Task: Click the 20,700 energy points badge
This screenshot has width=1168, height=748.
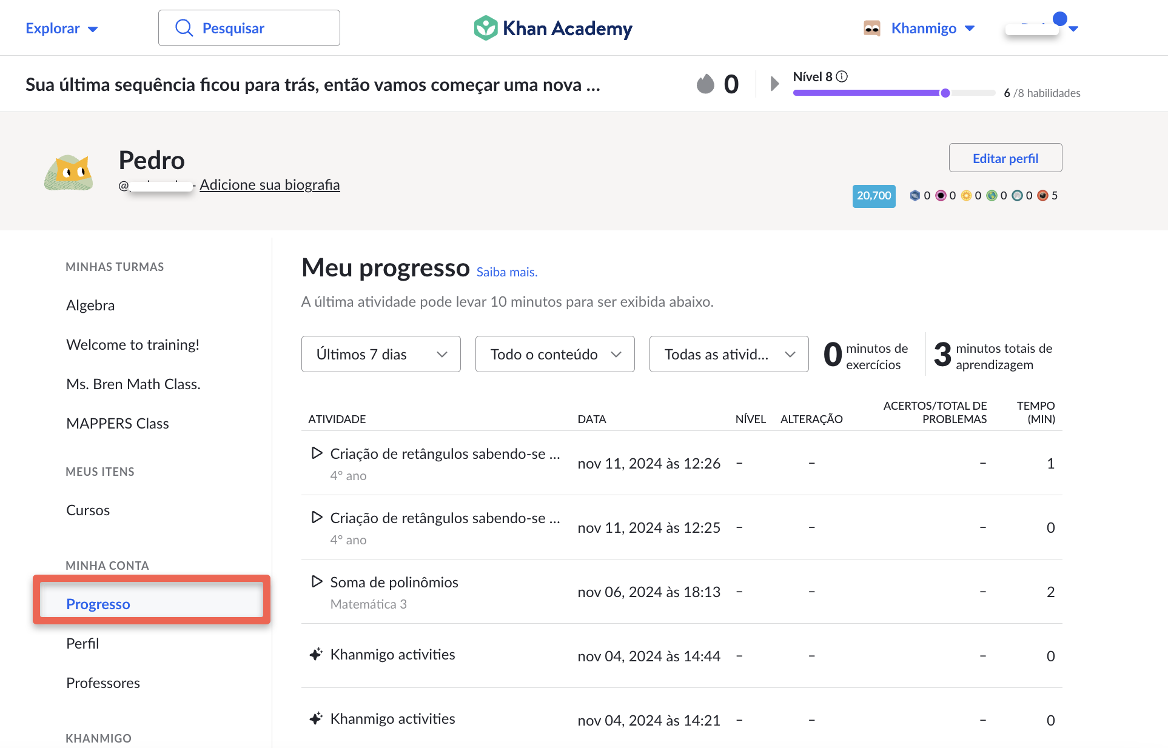Action: pos(874,196)
